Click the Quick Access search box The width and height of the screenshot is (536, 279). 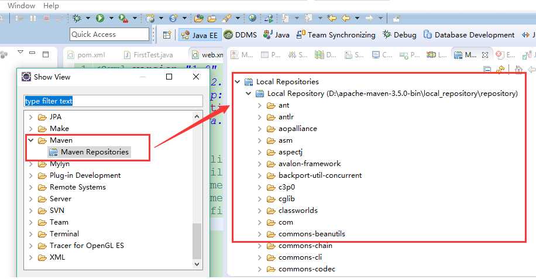[109, 35]
